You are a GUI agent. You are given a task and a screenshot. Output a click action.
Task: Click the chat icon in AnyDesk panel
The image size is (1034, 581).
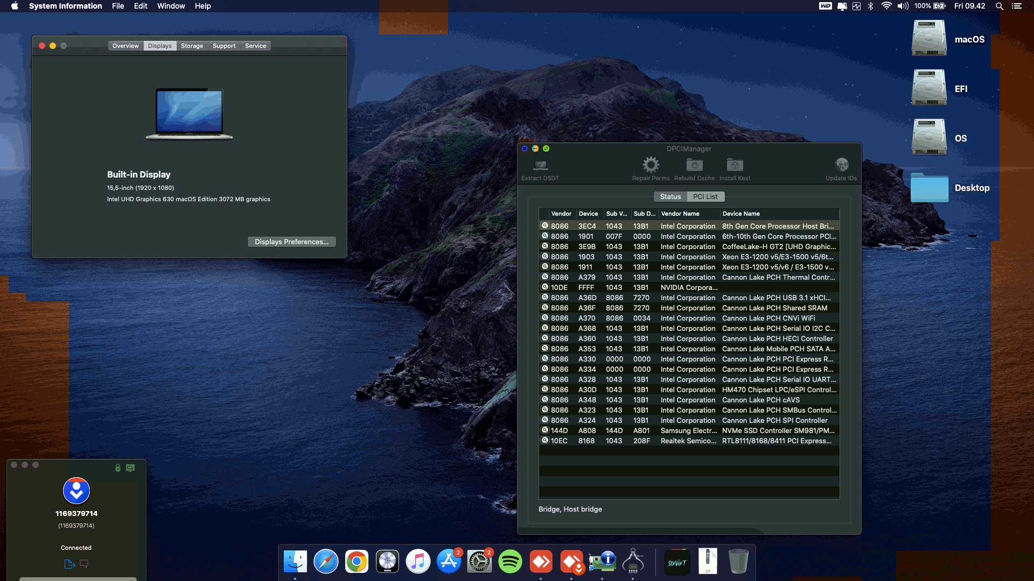[x=84, y=564]
